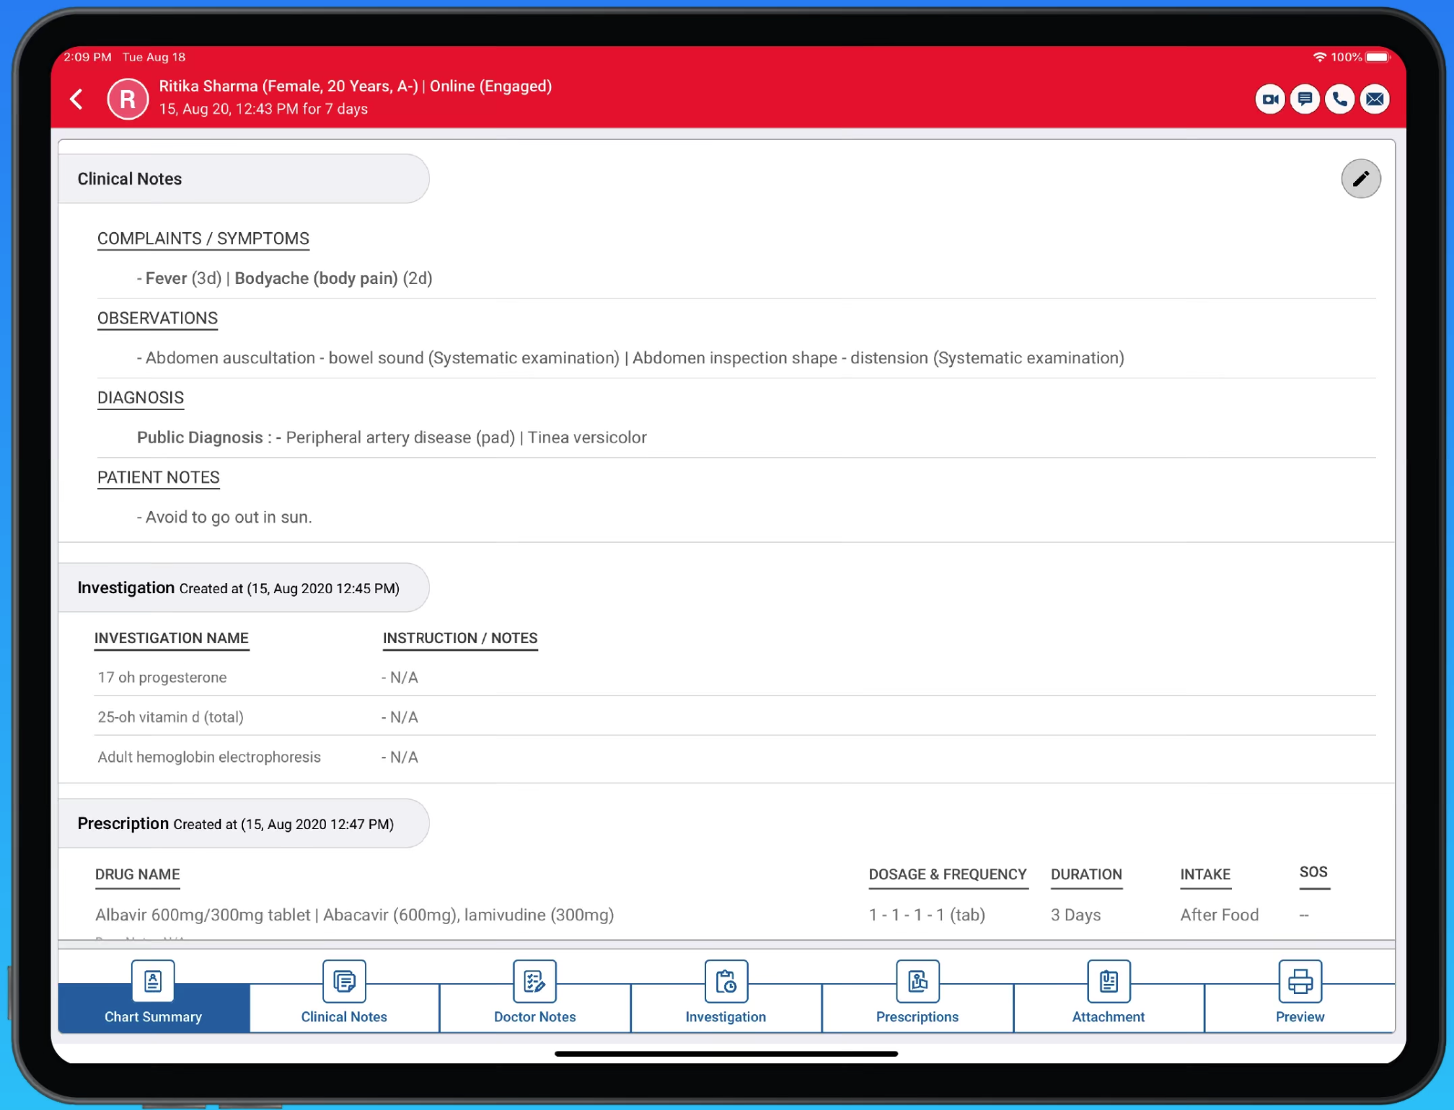This screenshot has width=1454, height=1110.
Task: Select PATIENT NOTES heading
Action: 158,477
